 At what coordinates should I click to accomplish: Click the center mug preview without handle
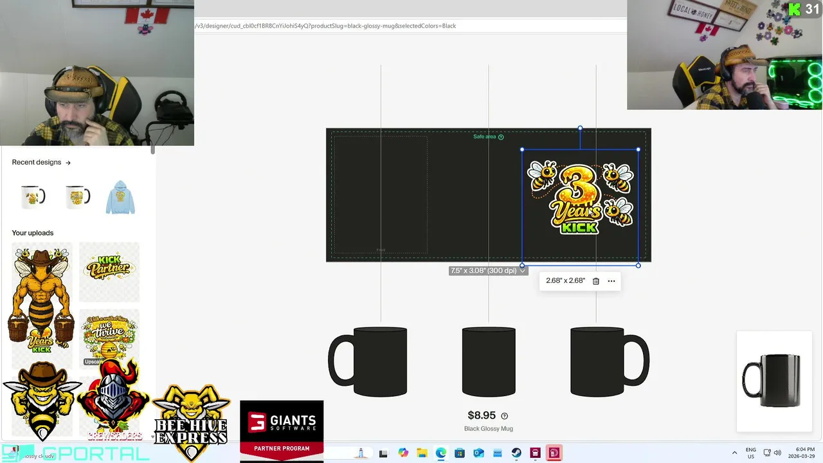(x=489, y=361)
